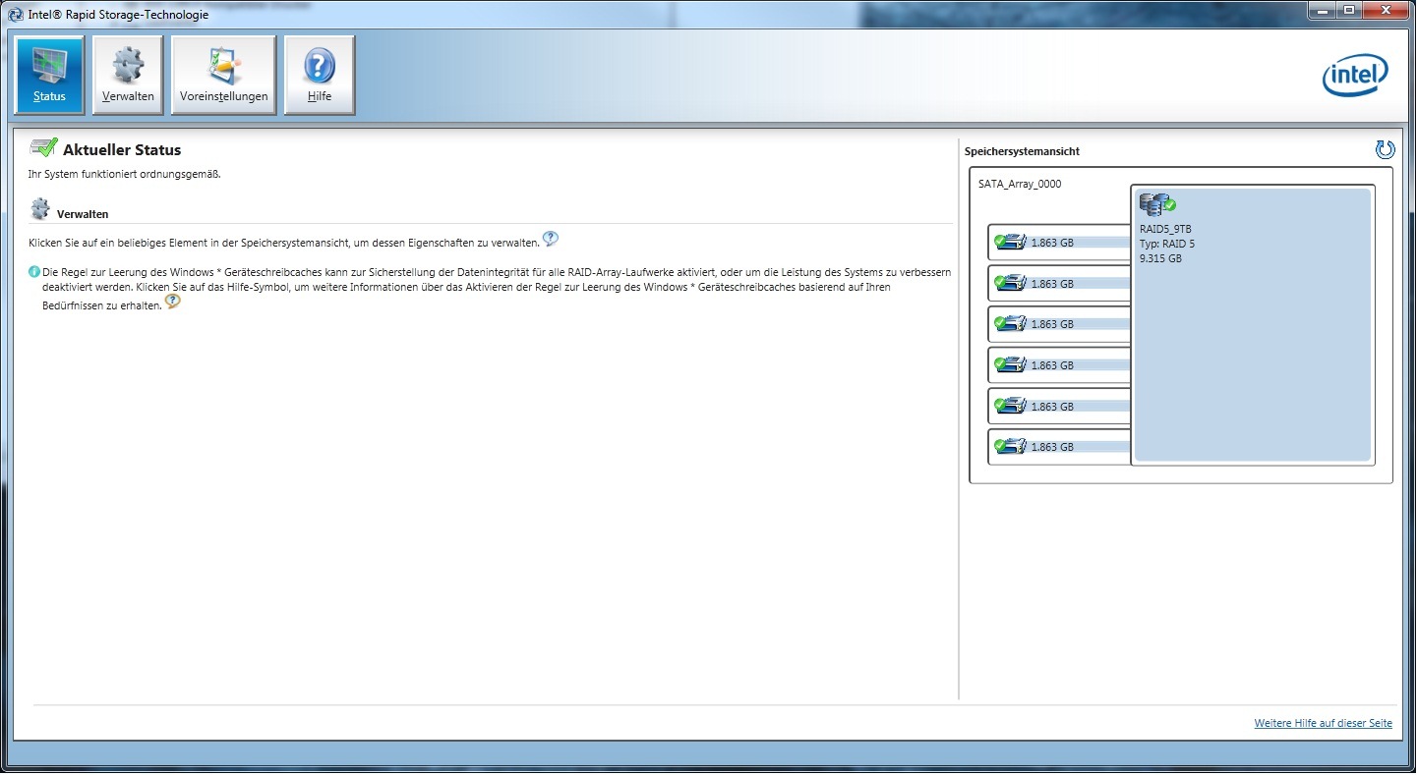Viewport: 1417px width, 775px height.
Task: Maximize the Intel Rapid Storage window
Action: [x=1349, y=10]
